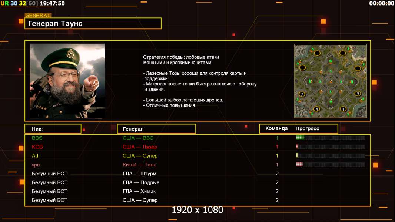Click team number 1 in KGB row

point(277,147)
